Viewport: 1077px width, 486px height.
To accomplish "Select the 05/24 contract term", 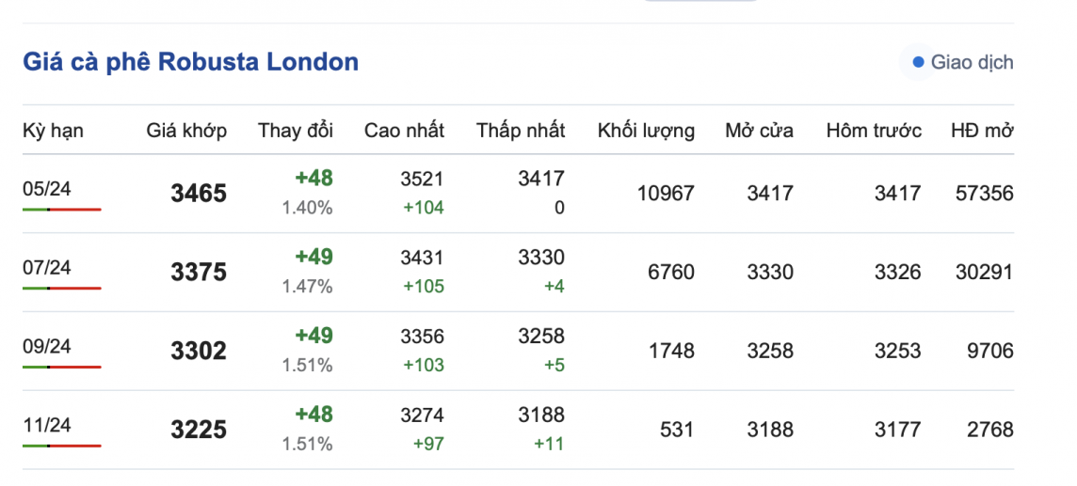I will click(47, 189).
